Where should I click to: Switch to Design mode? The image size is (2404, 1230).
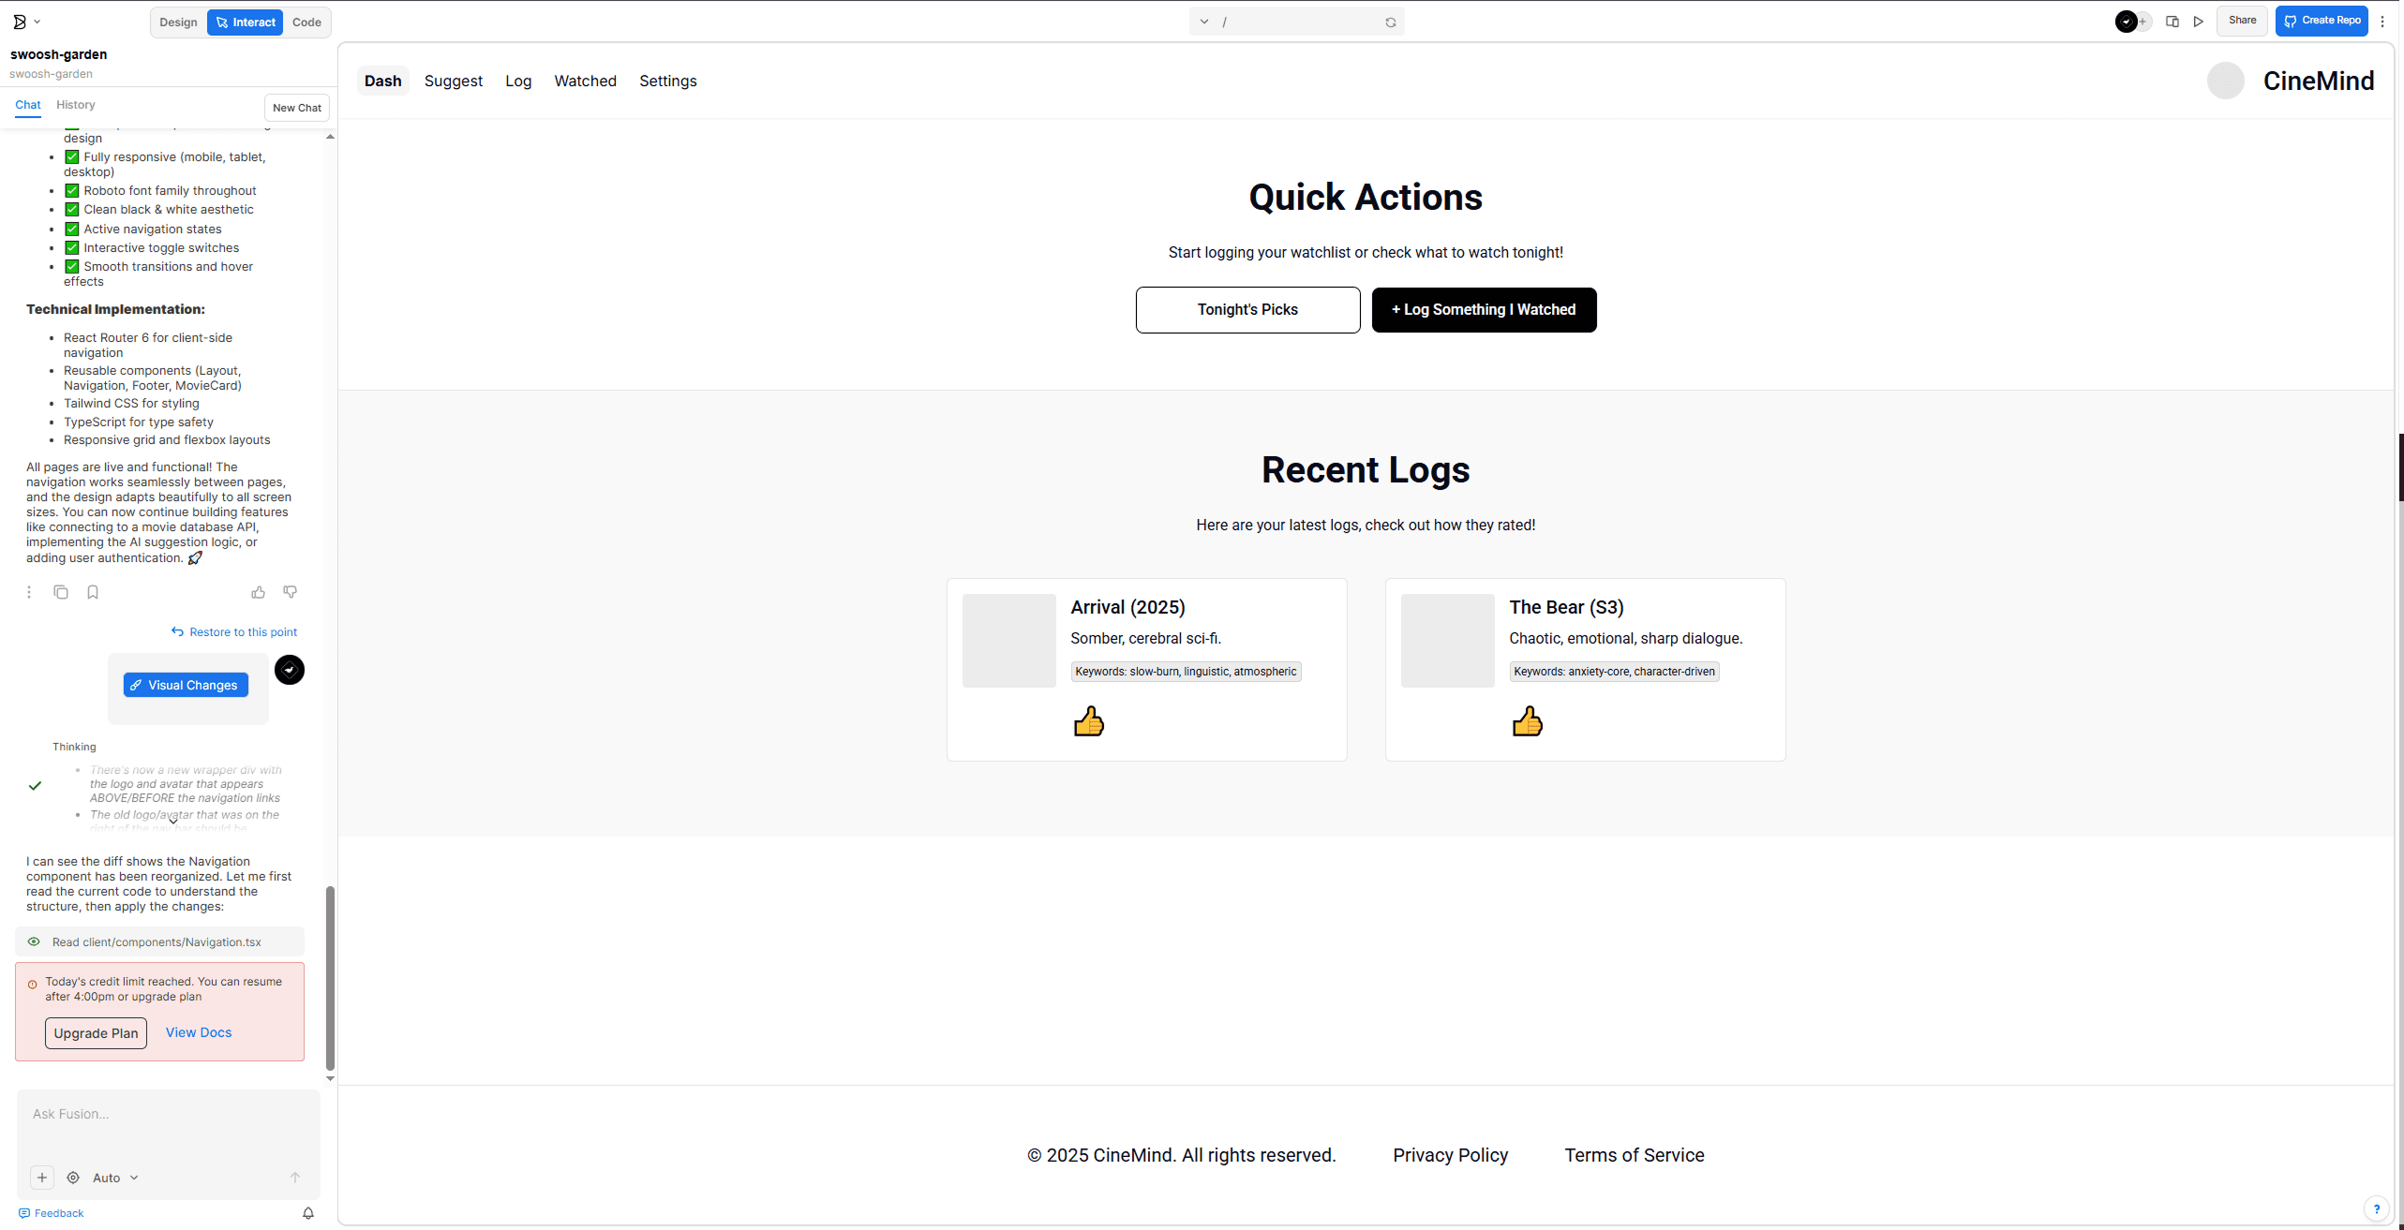coord(178,22)
